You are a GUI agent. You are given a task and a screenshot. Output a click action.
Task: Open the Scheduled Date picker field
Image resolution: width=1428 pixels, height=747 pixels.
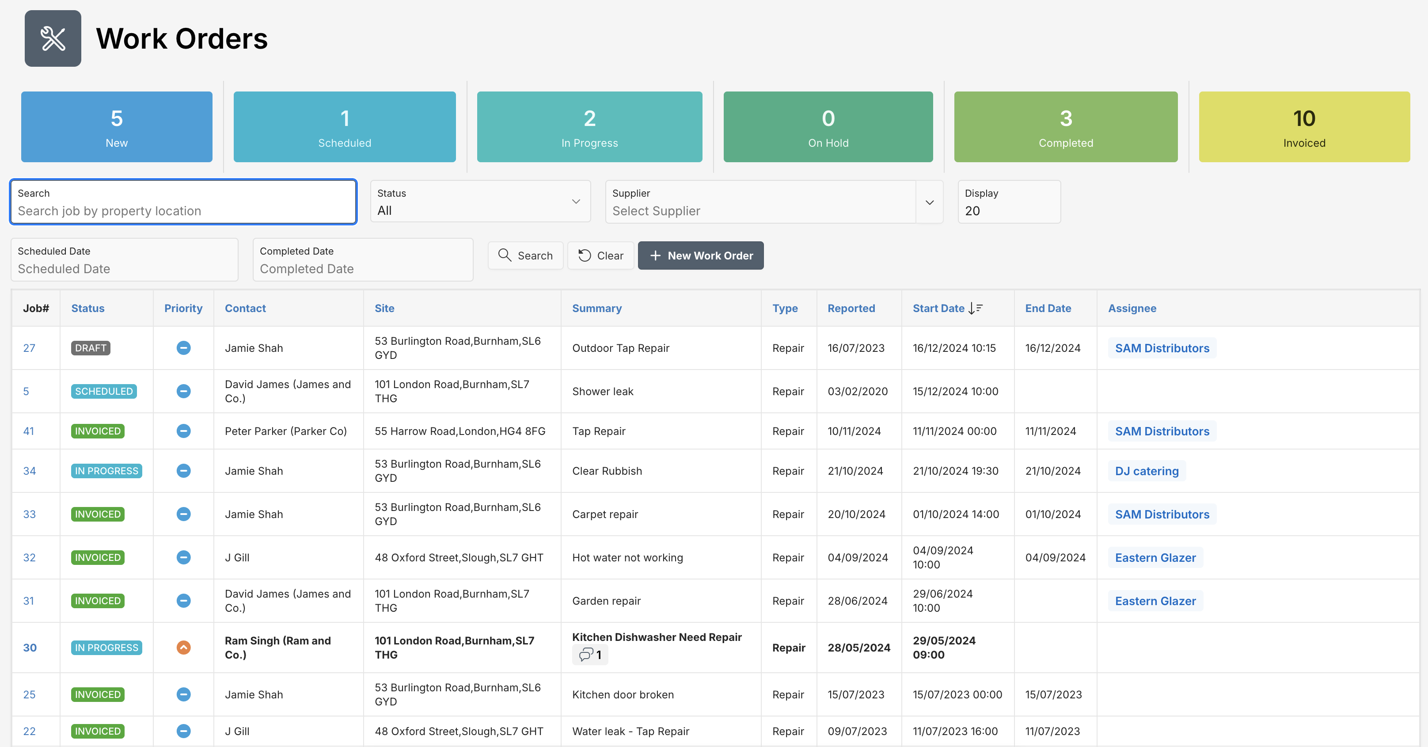point(124,259)
